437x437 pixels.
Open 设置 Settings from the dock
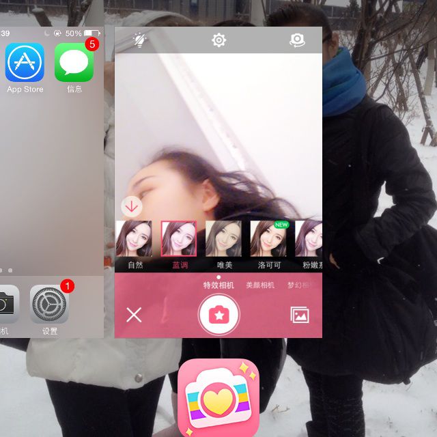49,305
